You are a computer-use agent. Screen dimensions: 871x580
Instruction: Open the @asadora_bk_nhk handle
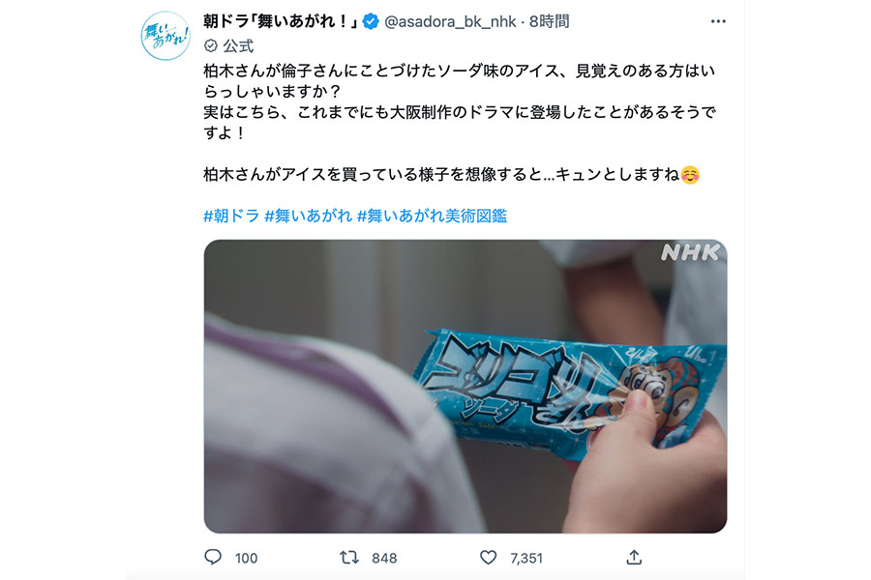click(x=450, y=21)
